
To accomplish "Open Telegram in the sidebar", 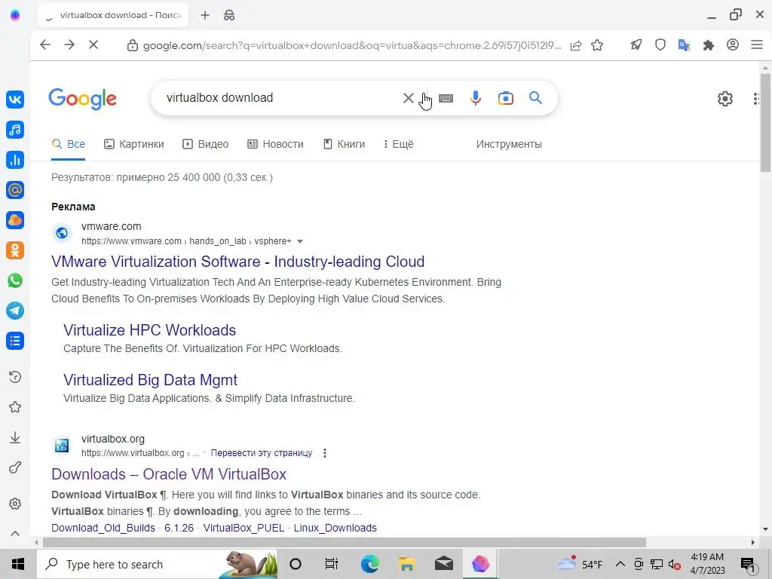I will click(15, 310).
